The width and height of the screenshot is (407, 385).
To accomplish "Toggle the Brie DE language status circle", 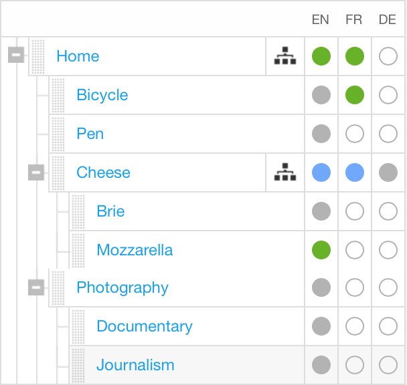I will click(388, 212).
